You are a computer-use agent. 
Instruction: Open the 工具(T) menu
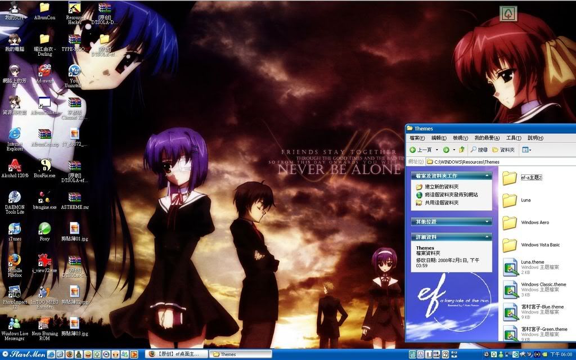[x=514, y=138]
